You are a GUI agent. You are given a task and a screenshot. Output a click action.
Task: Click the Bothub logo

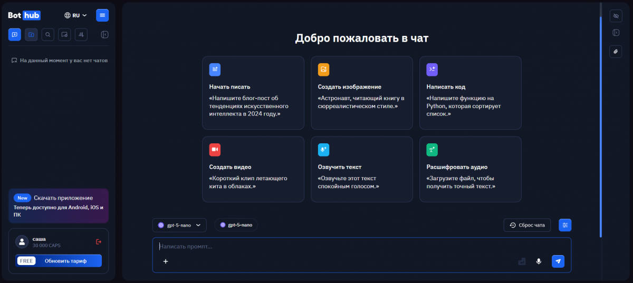pos(24,15)
